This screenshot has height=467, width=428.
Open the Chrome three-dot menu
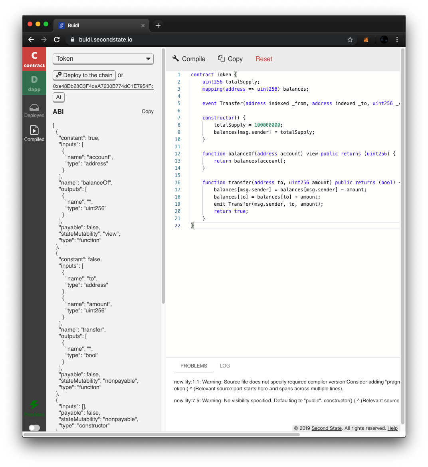point(397,40)
